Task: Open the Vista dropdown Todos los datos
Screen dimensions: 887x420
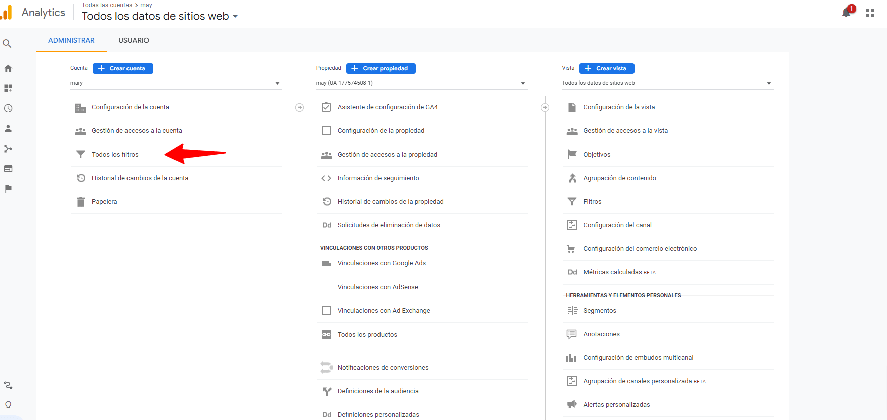Action: coord(668,83)
